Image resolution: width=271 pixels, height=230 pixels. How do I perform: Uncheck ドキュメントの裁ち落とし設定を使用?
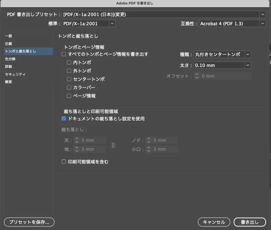[x=64, y=118]
